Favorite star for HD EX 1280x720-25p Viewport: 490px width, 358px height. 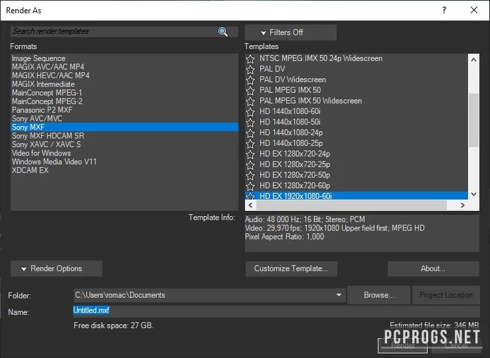tap(250, 165)
